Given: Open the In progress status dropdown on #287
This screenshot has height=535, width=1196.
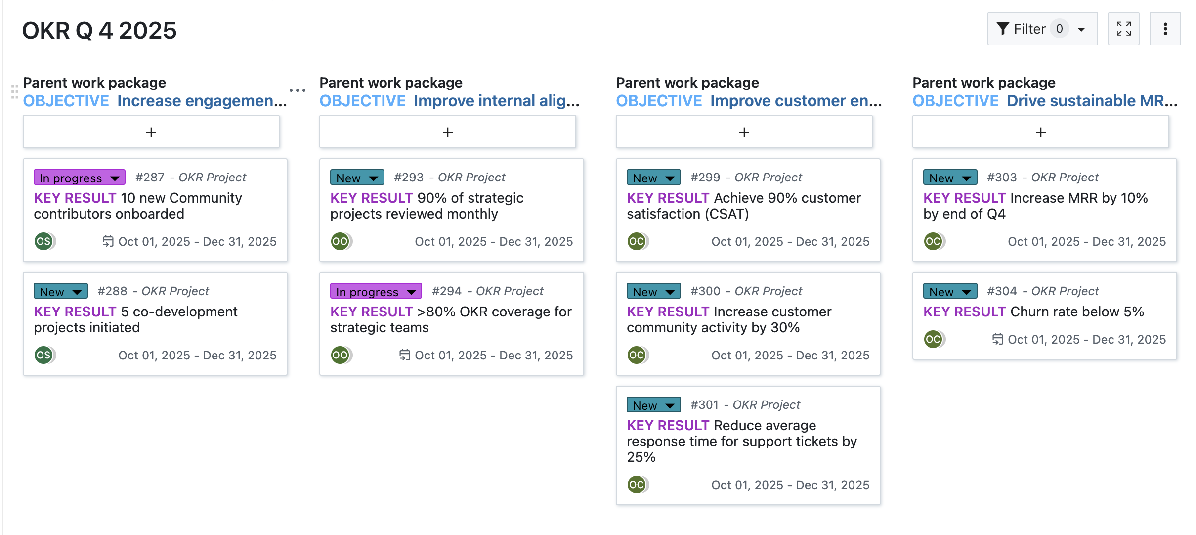Looking at the screenshot, I should 115,178.
